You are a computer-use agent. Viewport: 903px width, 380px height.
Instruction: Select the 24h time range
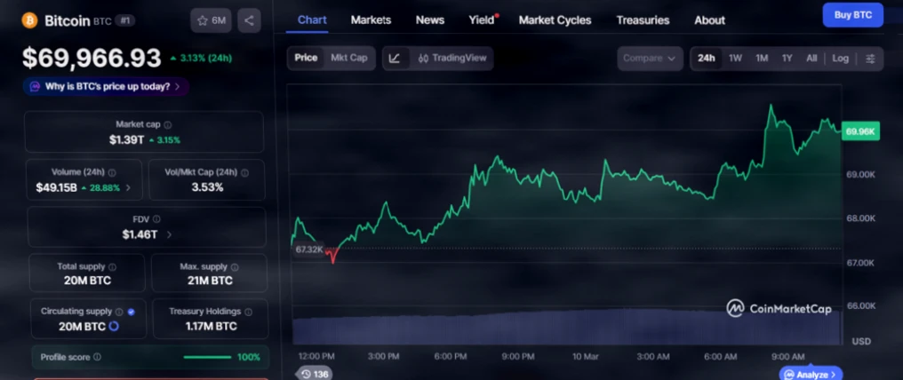pyautogui.click(x=707, y=59)
